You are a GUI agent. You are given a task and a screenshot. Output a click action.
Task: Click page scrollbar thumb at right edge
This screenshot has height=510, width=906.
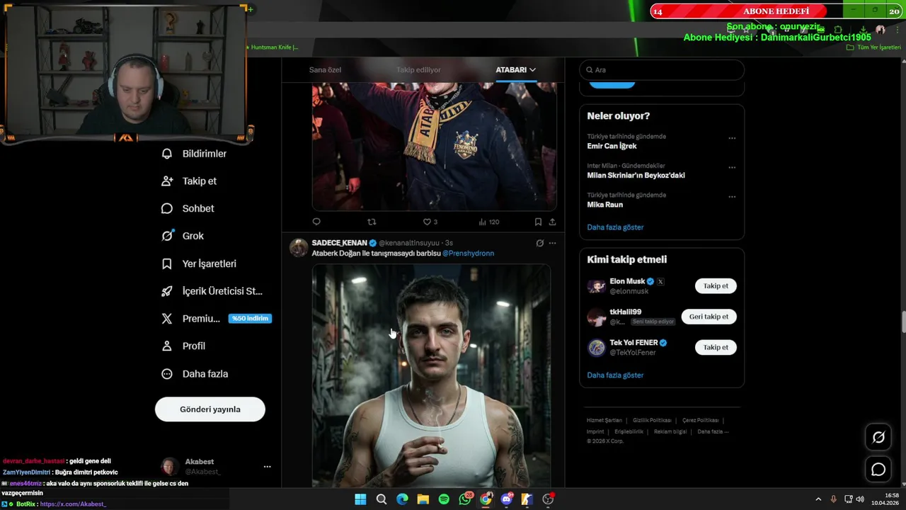[902, 322]
